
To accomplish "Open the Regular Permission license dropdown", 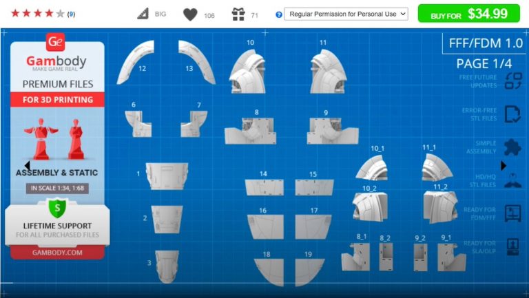I will (346, 14).
